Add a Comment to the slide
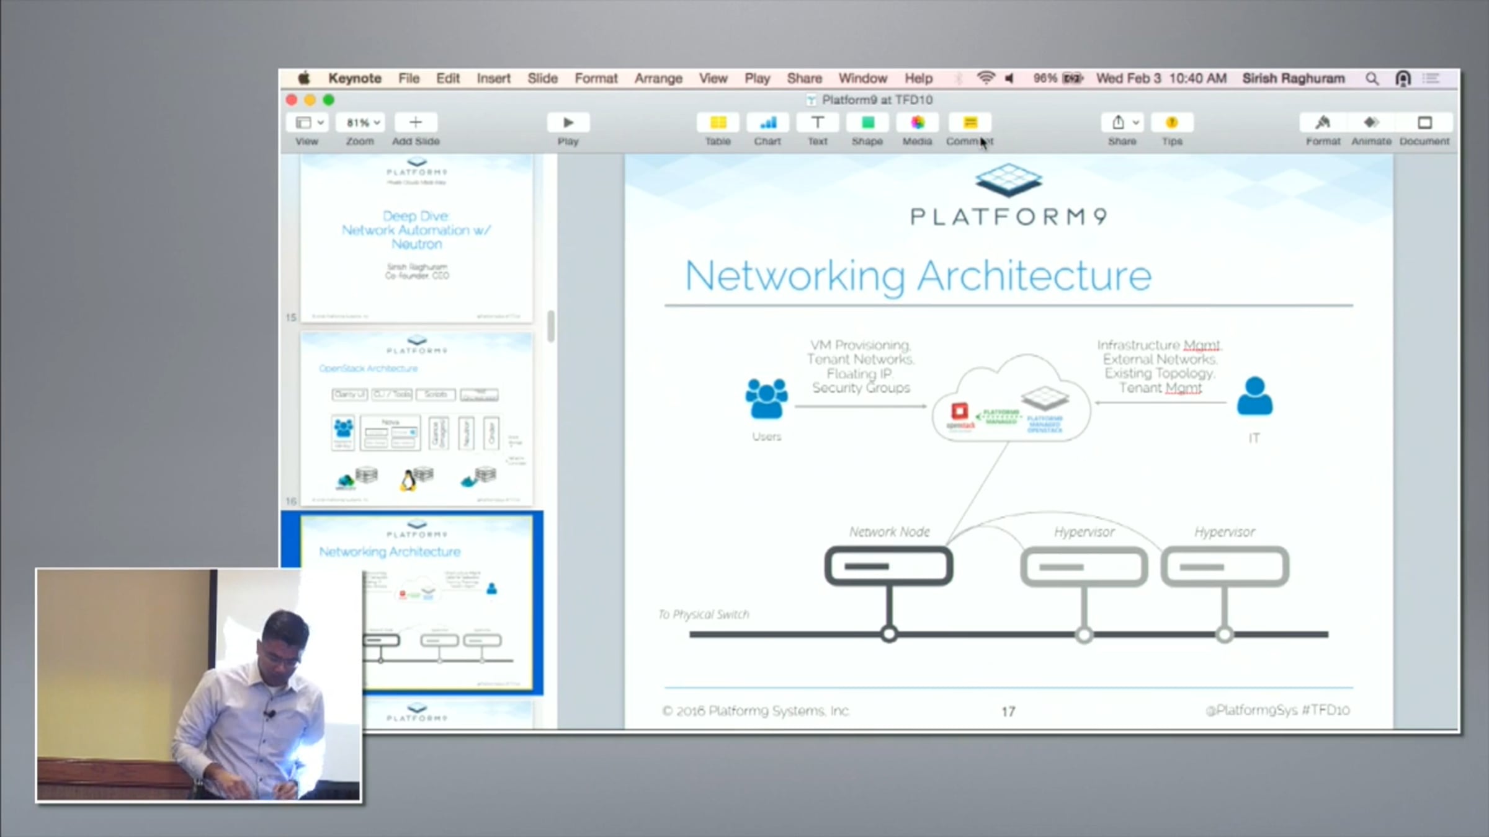The width and height of the screenshot is (1489, 837). coord(970,123)
